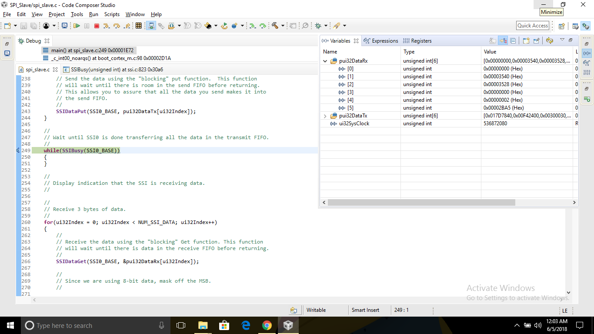This screenshot has height=334, width=594.
Task: Click the Assembly Step Into icon
Action: click(252, 26)
